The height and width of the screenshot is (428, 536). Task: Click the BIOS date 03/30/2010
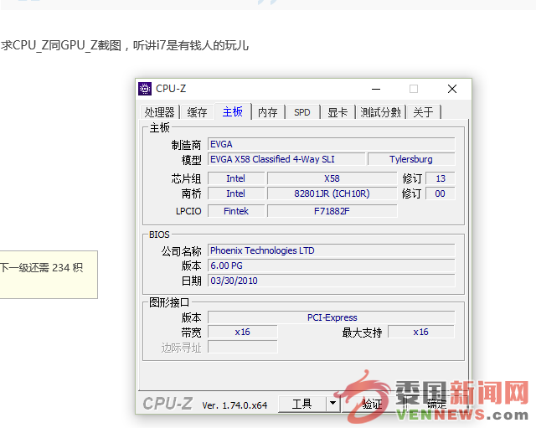pyautogui.click(x=332, y=281)
